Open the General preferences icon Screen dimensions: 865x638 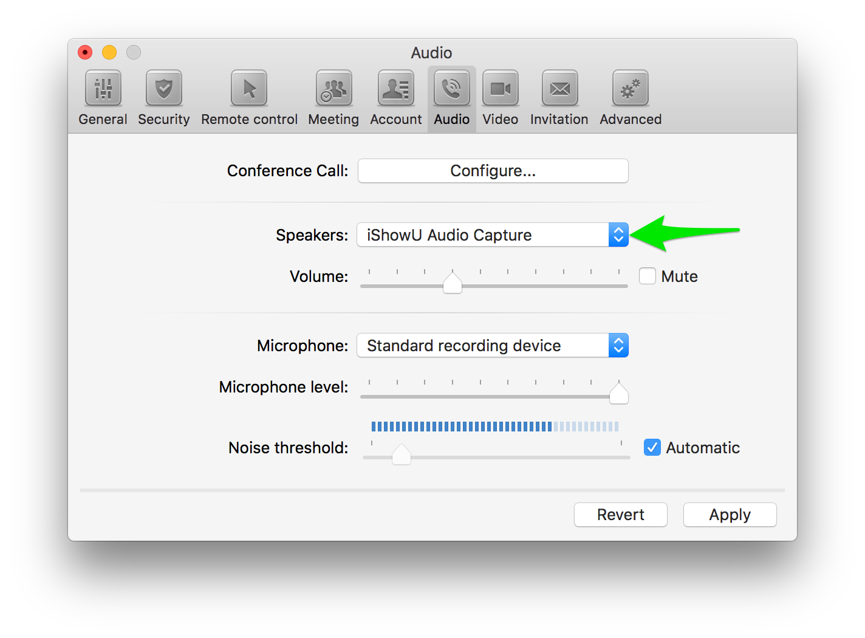pyautogui.click(x=103, y=89)
